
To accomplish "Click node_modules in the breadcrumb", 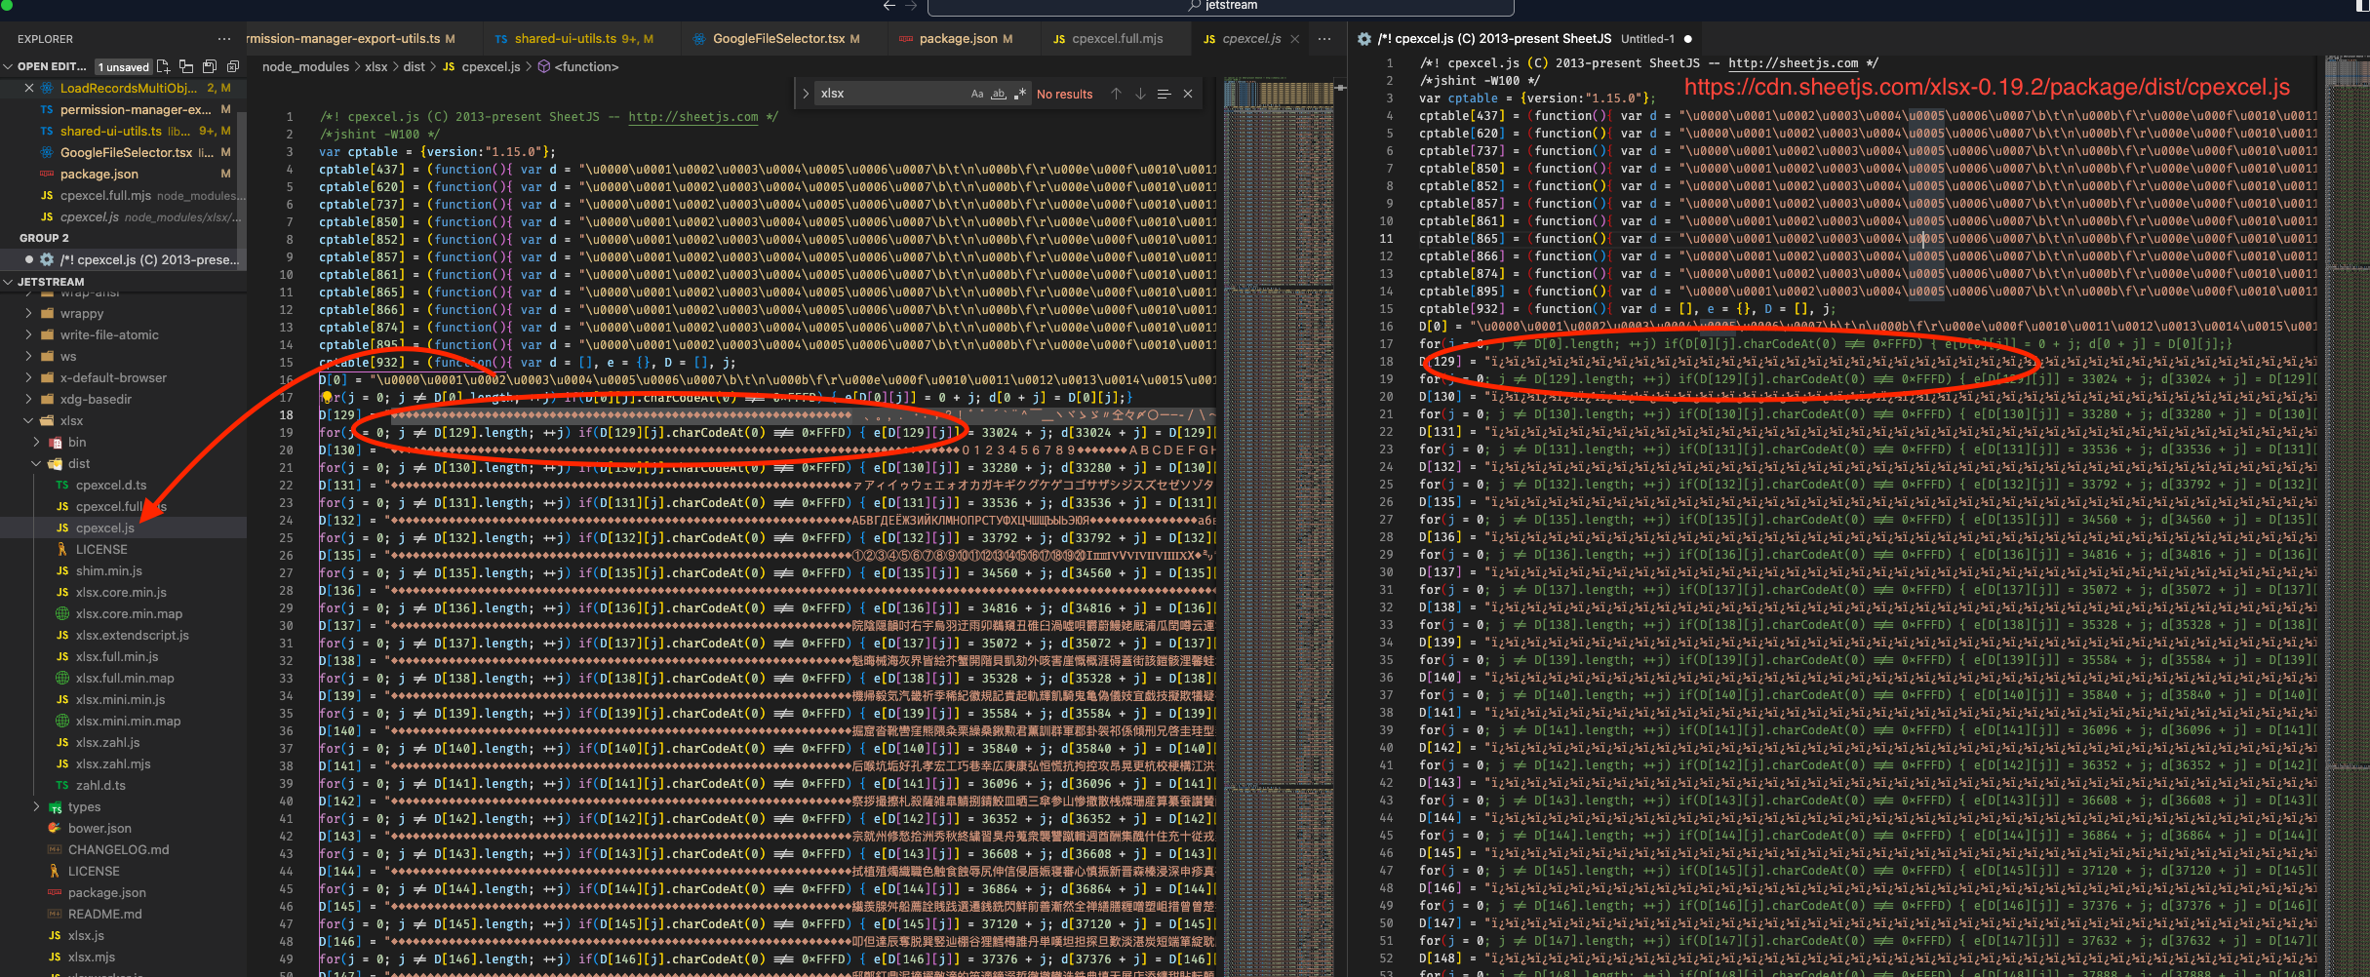I will point(305,67).
